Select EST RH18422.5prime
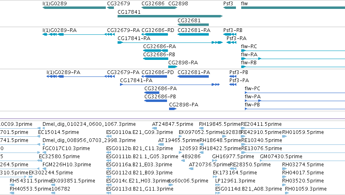This screenshot has width=345, height=195. click(220, 148)
